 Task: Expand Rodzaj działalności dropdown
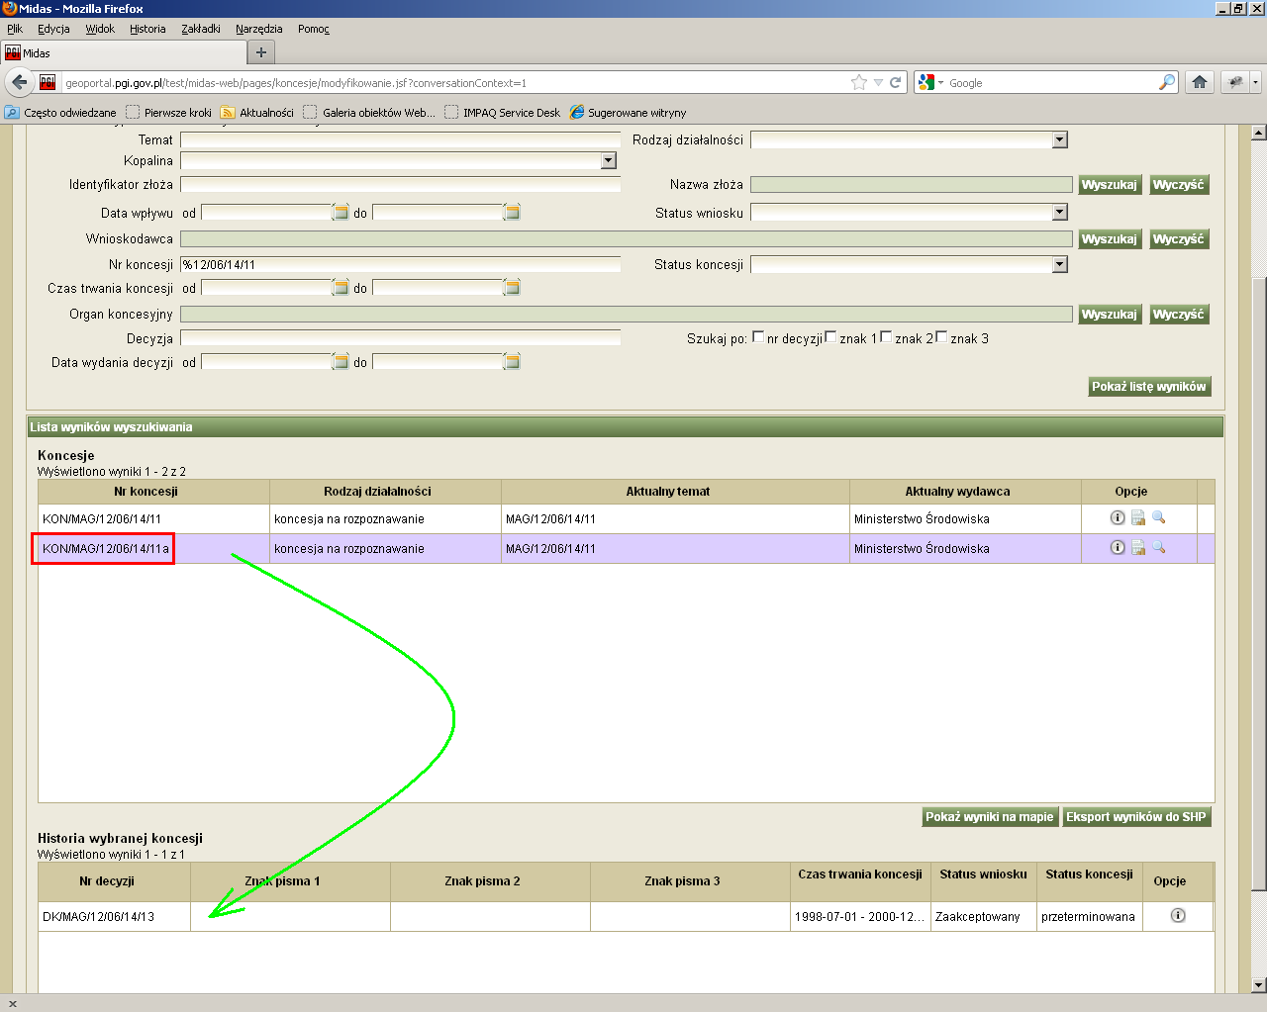(x=1059, y=139)
